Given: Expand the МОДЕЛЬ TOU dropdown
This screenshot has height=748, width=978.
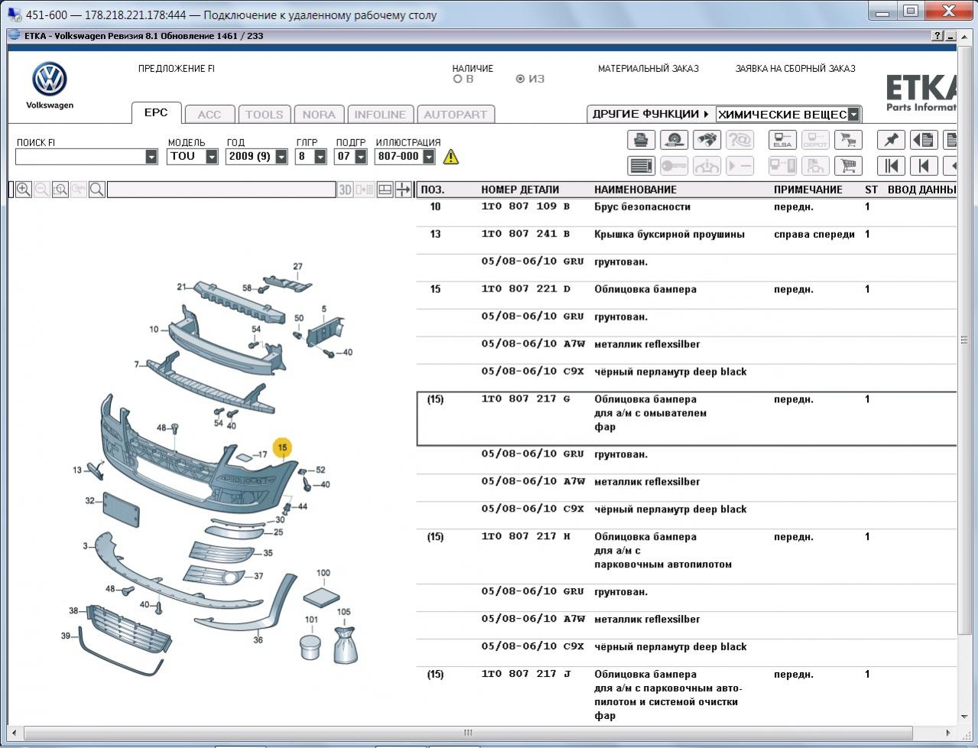Looking at the screenshot, I should click(212, 157).
